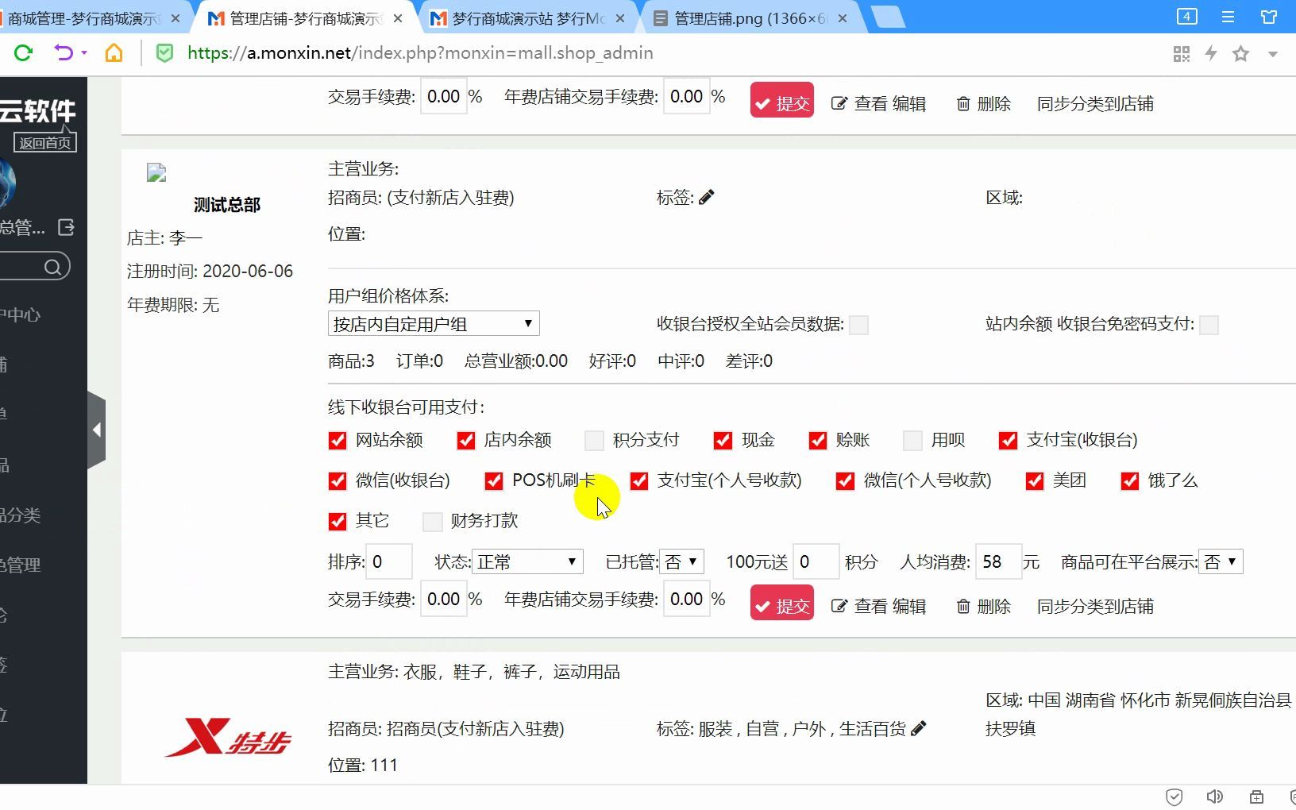Click the 同步分类到店铺 link

coord(1096,606)
